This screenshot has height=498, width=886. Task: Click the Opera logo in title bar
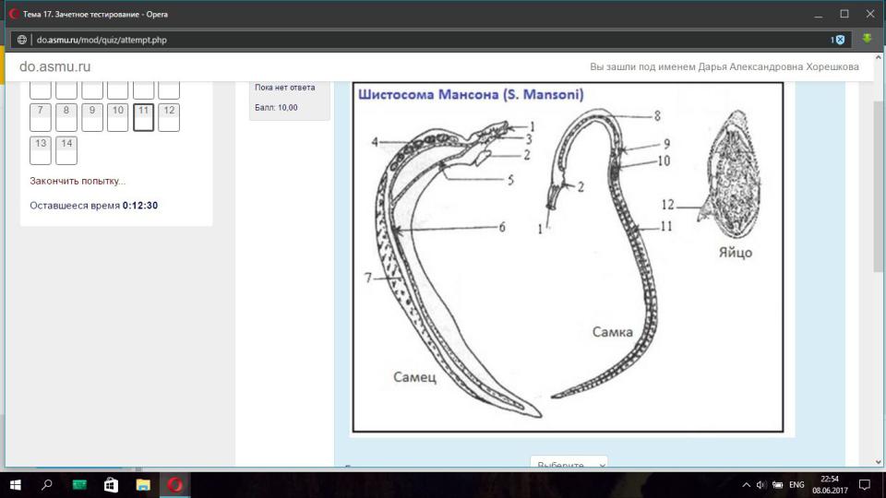(14, 14)
